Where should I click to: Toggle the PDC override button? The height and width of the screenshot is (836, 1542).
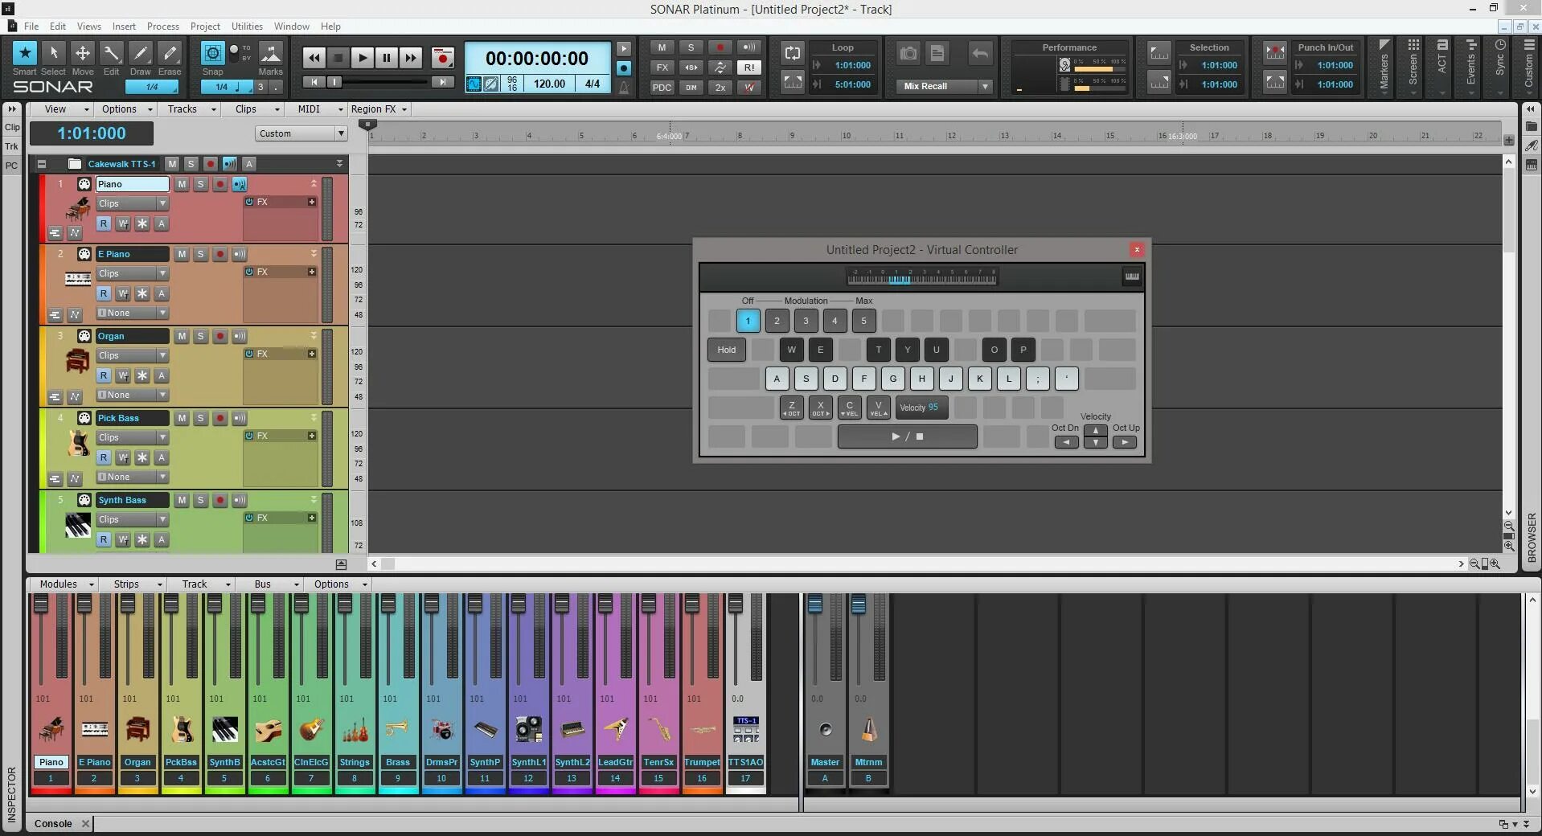tap(662, 88)
